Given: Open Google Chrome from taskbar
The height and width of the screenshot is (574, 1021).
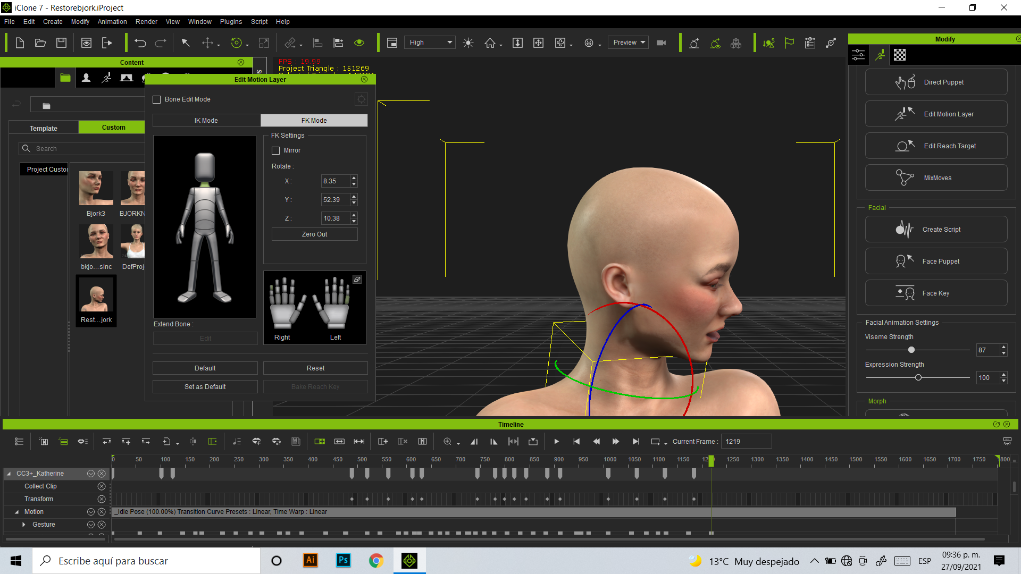Looking at the screenshot, I should click(x=376, y=561).
